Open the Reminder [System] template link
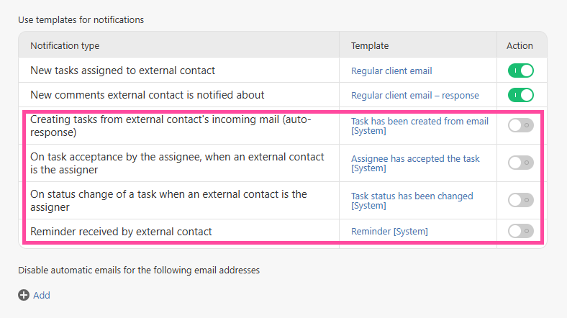567x318 pixels. (389, 232)
